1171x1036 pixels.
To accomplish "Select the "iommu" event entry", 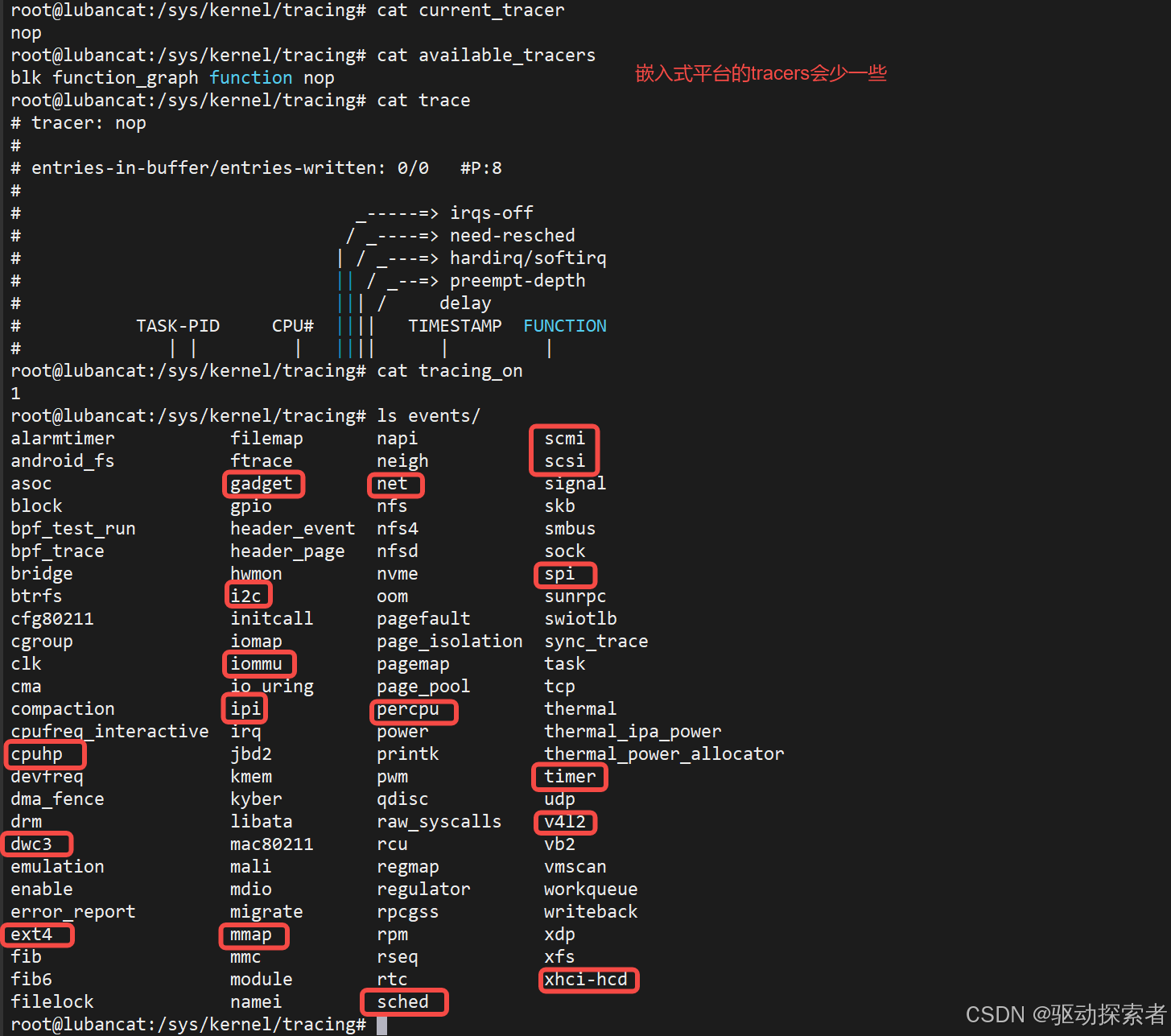I will click(258, 663).
